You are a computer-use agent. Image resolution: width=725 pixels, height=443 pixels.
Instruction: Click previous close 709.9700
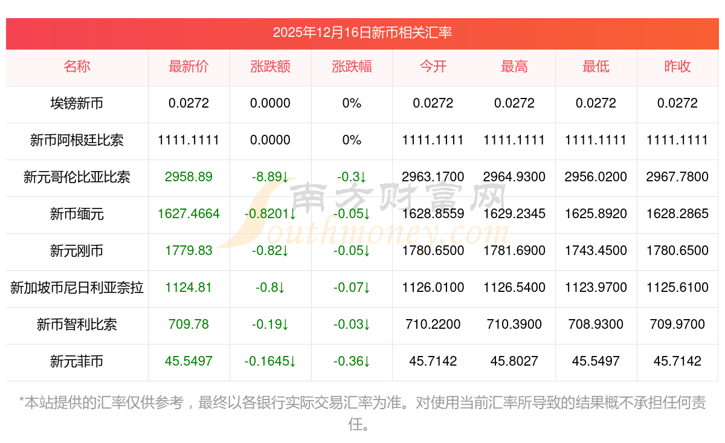[x=677, y=325]
